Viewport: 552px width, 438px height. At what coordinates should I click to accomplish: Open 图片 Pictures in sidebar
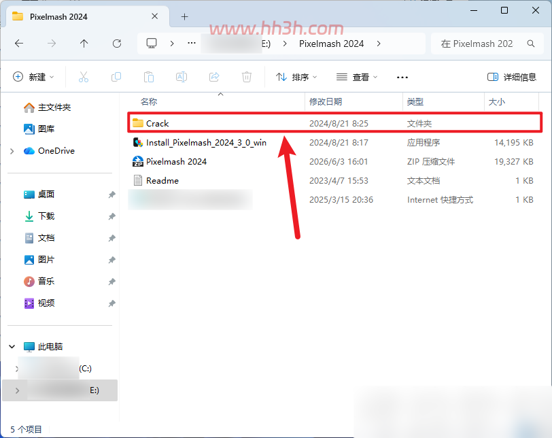click(39, 260)
